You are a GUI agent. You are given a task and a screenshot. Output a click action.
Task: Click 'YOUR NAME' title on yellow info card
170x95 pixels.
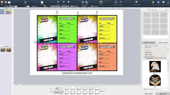tap(107, 19)
